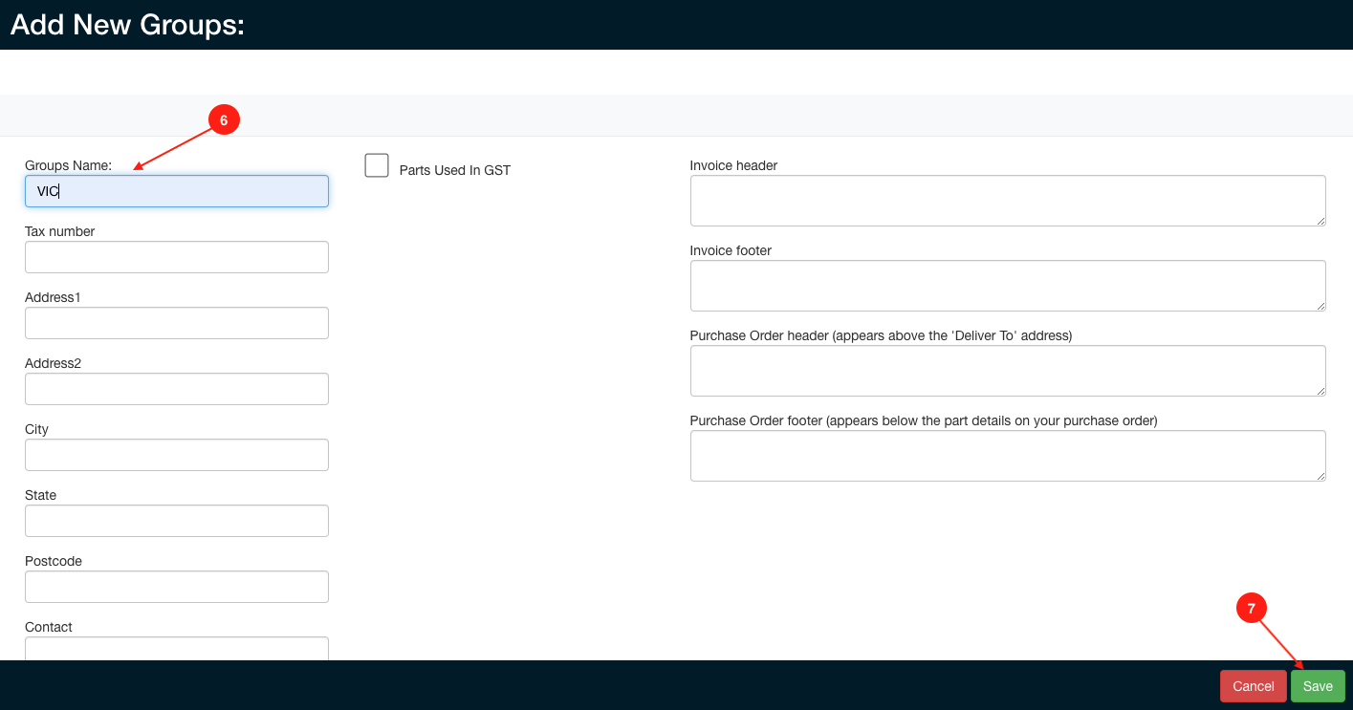
Task: Select the City input box
Action: pos(176,455)
